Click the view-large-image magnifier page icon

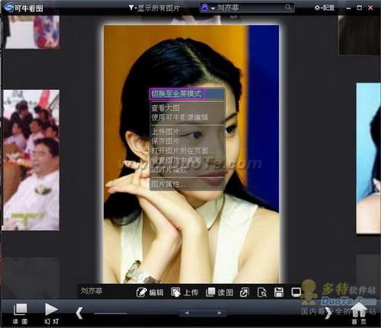point(262,292)
